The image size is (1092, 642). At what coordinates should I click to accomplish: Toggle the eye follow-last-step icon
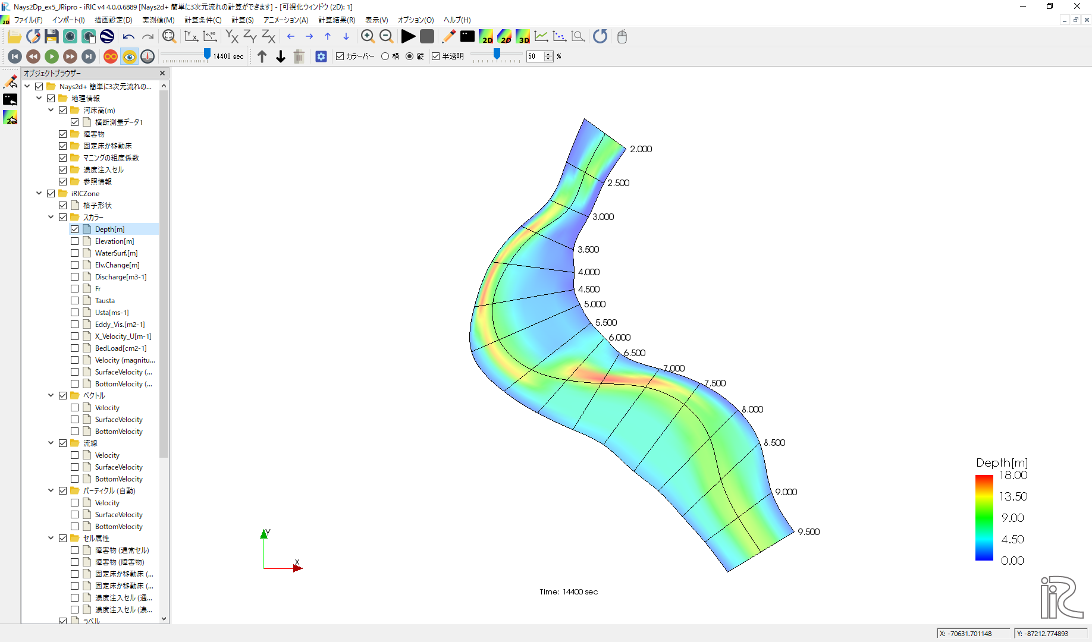pyautogui.click(x=129, y=56)
